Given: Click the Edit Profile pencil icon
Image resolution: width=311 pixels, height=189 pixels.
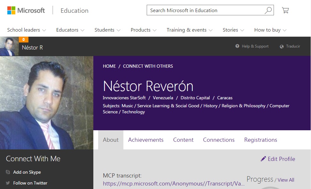Looking at the screenshot, I should click(263, 159).
